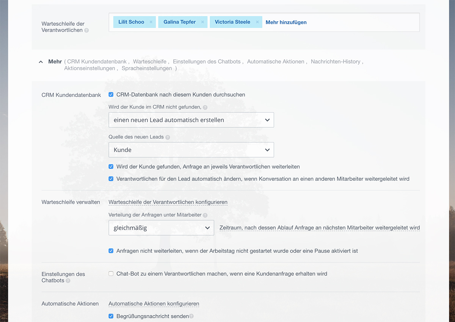The image size is (455, 322).
Task: Uncheck 'Begrüßungsnachricht senden' checkbox
Action: [111, 316]
